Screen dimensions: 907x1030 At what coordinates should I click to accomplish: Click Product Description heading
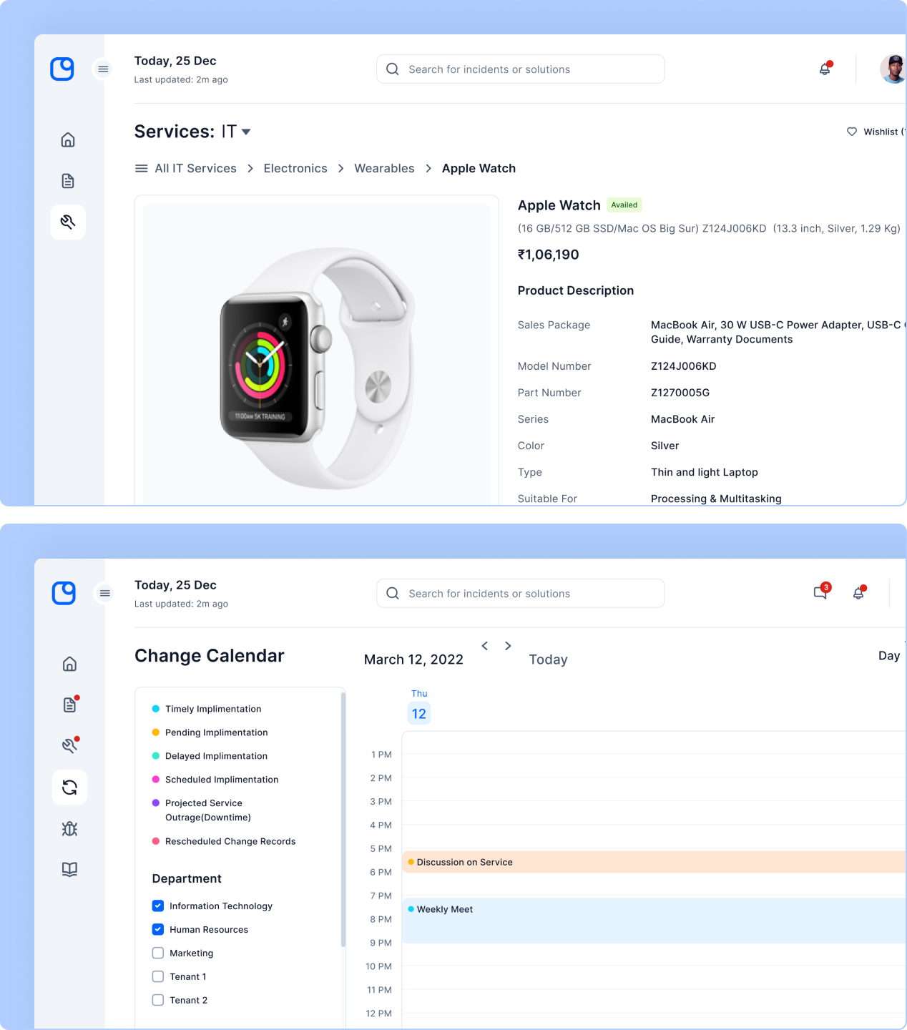pyautogui.click(x=576, y=290)
